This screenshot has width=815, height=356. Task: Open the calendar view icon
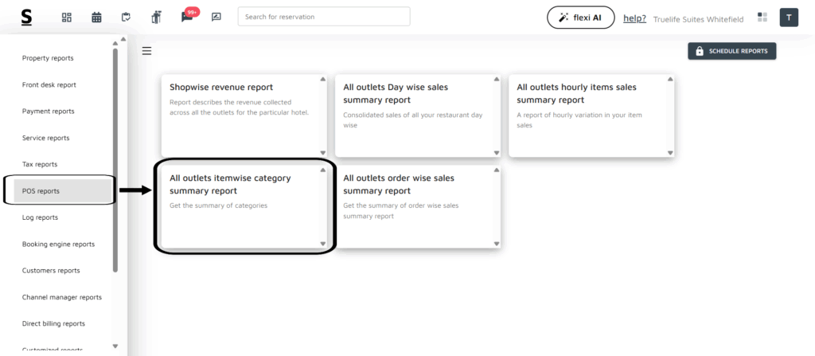click(x=96, y=17)
